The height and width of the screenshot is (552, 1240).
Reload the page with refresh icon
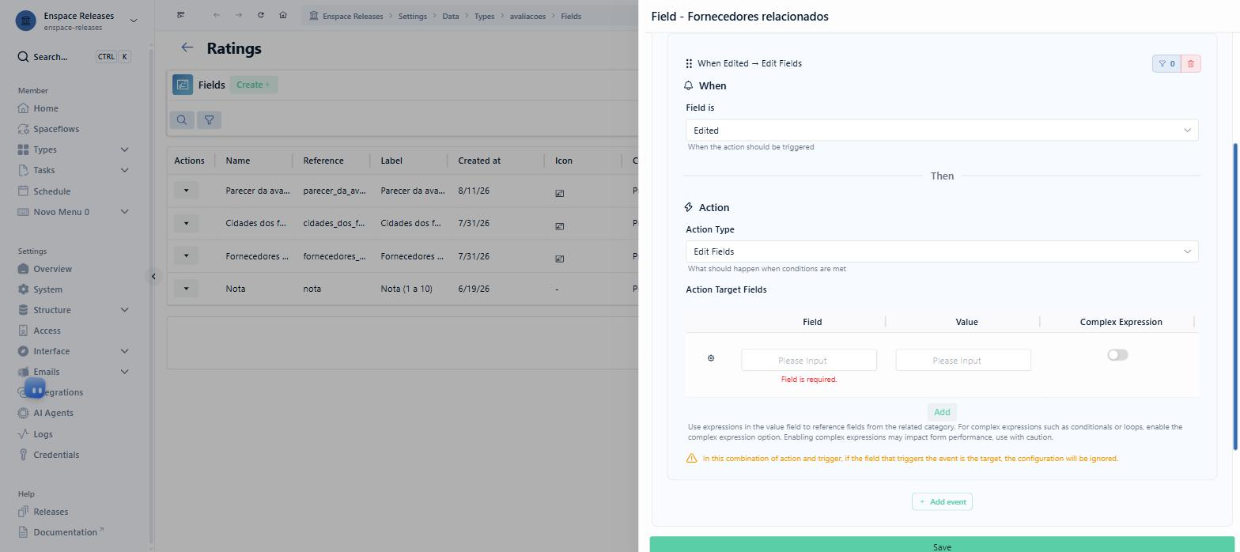(x=260, y=15)
